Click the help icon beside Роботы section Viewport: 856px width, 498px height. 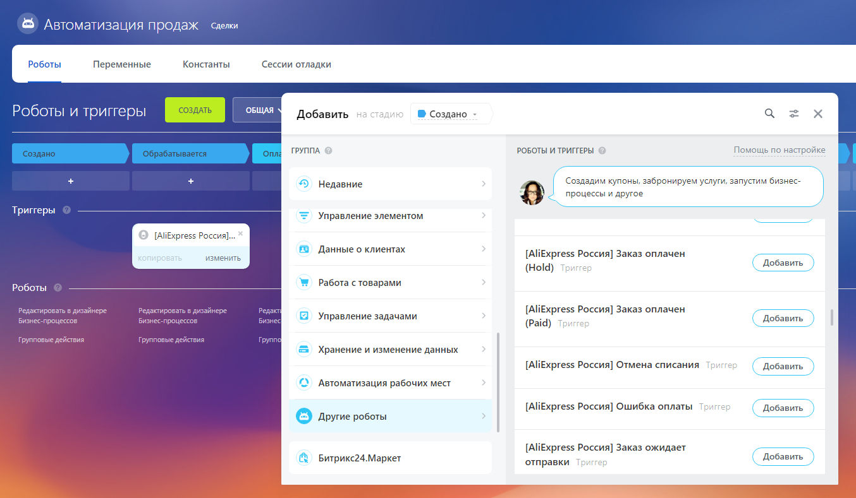(58, 288)
